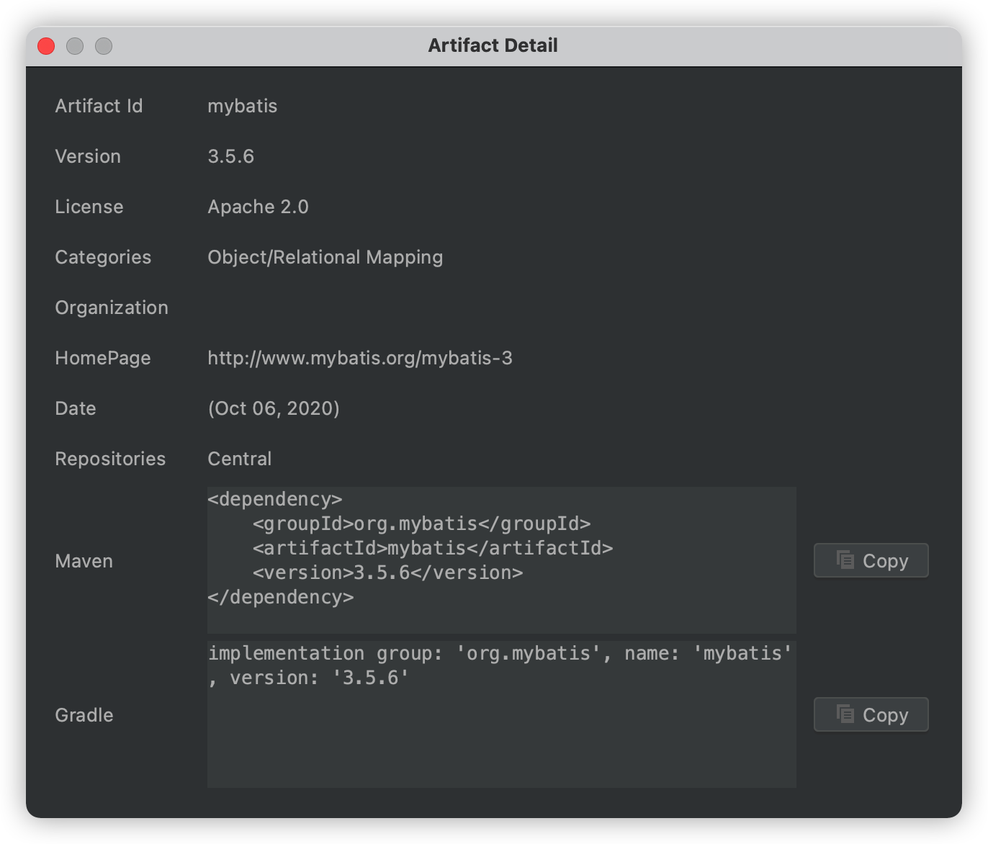The image size is (988, 844).
Task: Copy the Gradle implementation snippet
Action: (x=871, y=714)
